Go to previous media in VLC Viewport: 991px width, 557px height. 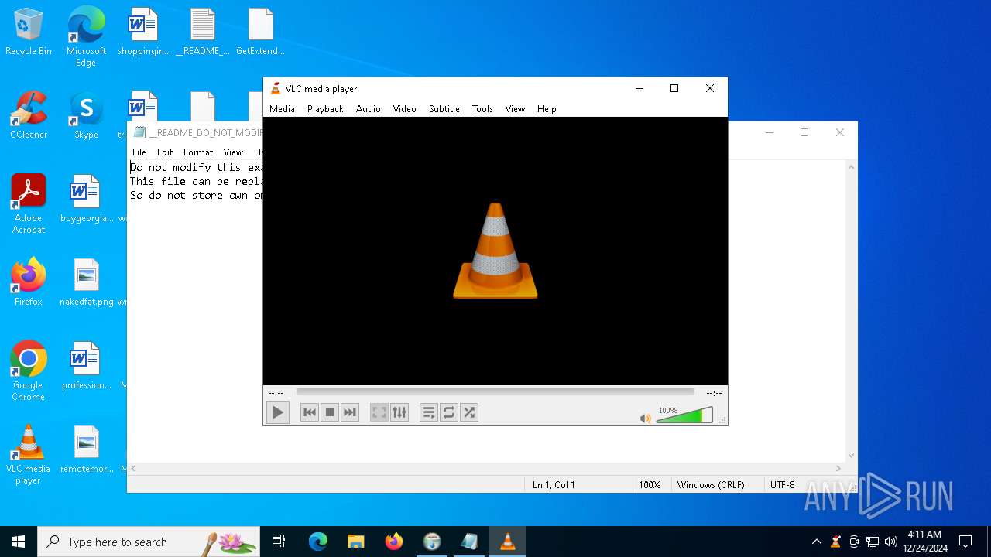(x=310, y=412)
